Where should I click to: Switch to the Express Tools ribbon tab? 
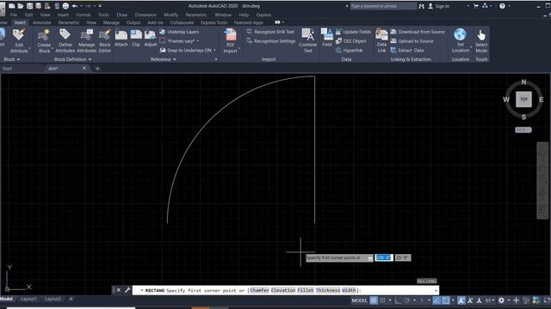click(x=214, y=22)
